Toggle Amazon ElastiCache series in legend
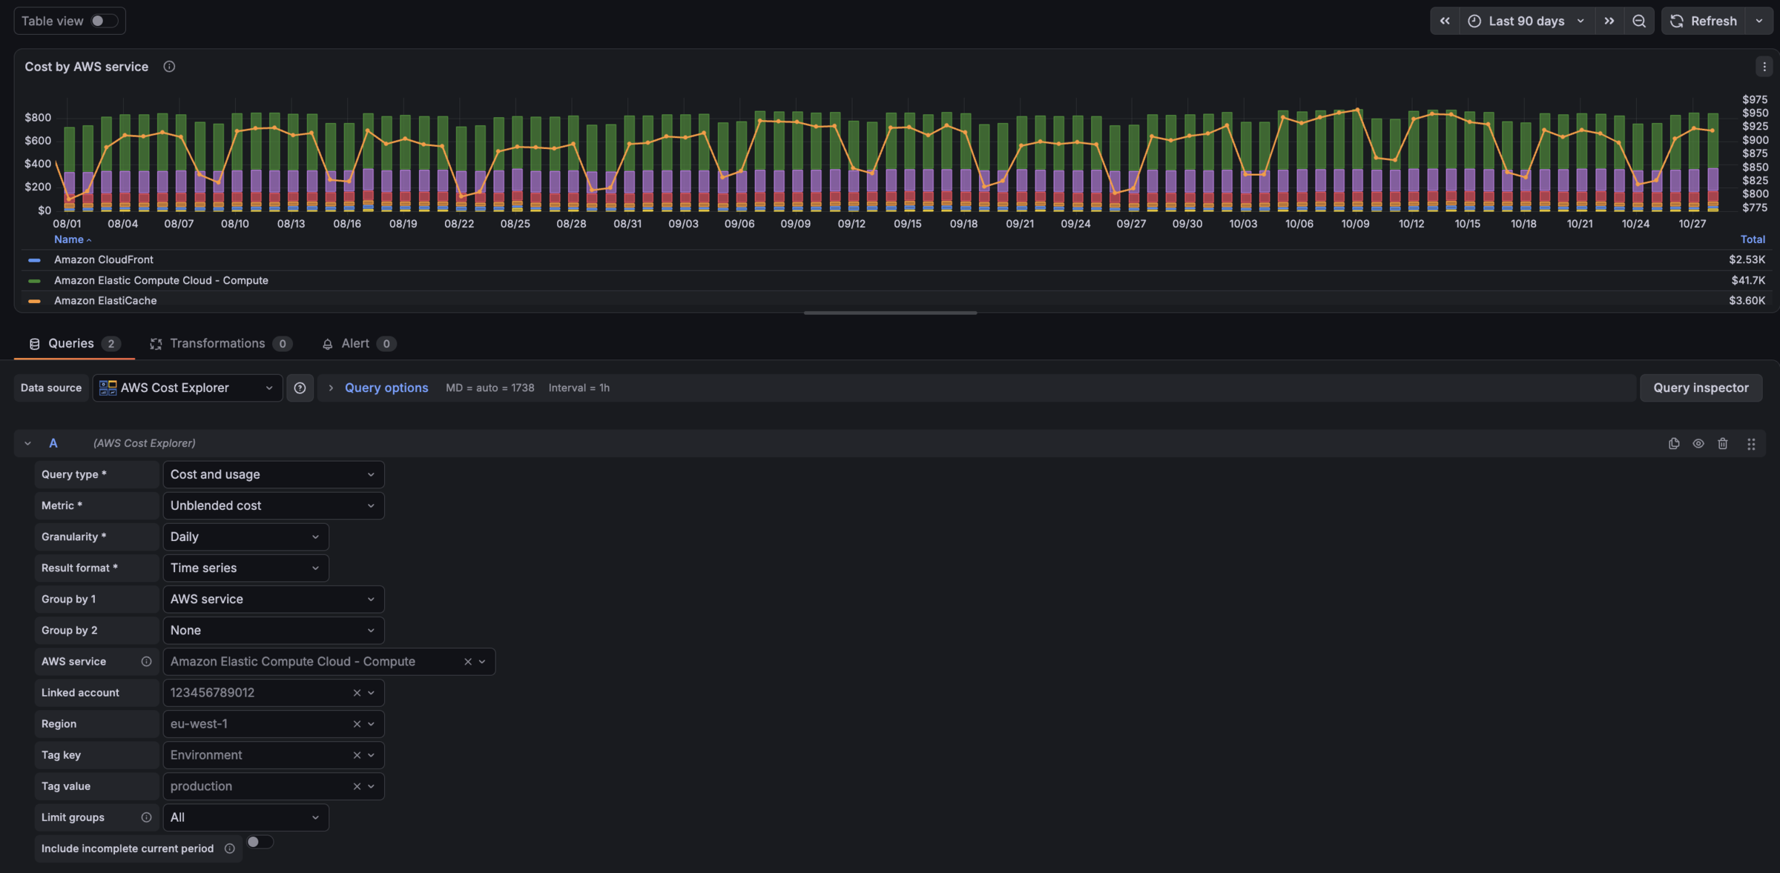The image size is (1780, 873). [x=105, y=301]
